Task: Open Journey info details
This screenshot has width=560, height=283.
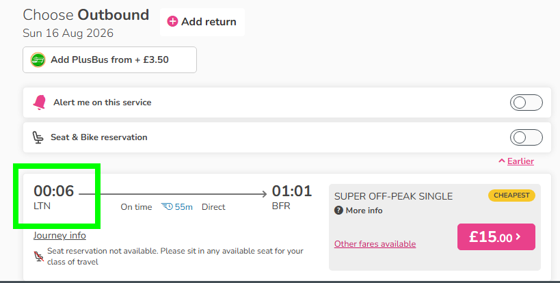Action: click(59, 236)
